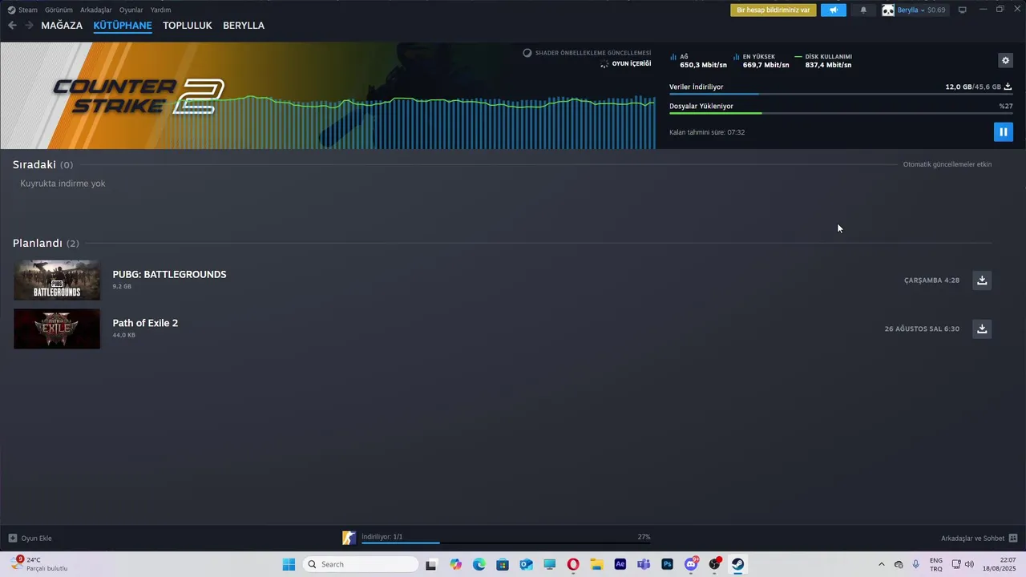Switch to the MAĞAZA tab

point(62,26)
